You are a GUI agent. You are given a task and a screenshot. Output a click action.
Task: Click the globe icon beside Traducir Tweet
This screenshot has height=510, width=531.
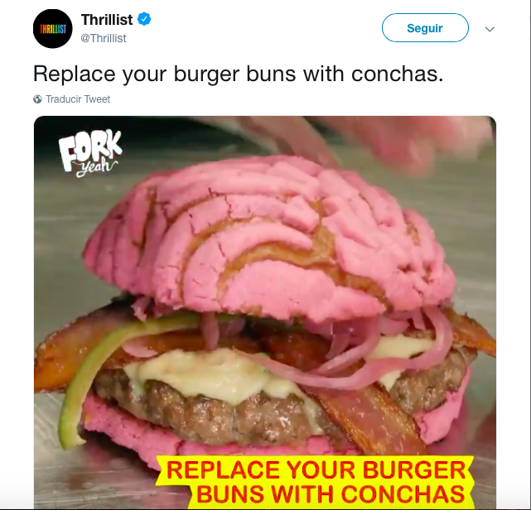(x=37, y=99)
